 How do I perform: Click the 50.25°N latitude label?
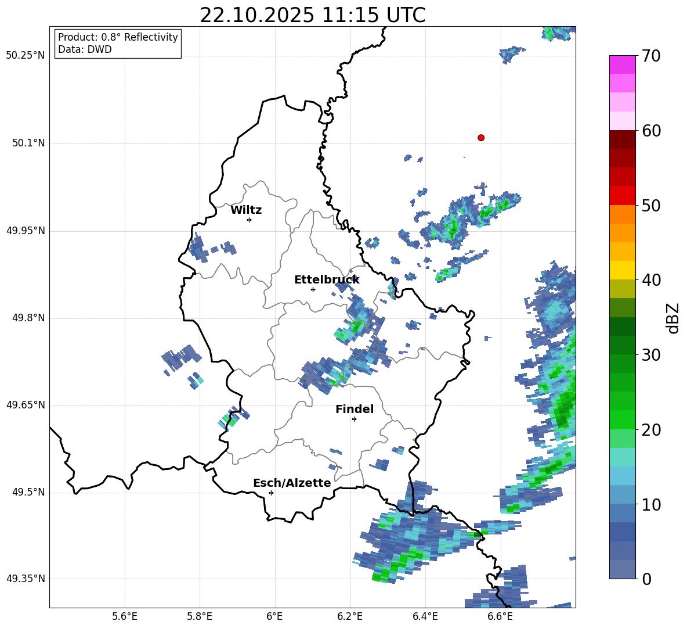click(26, 56)
